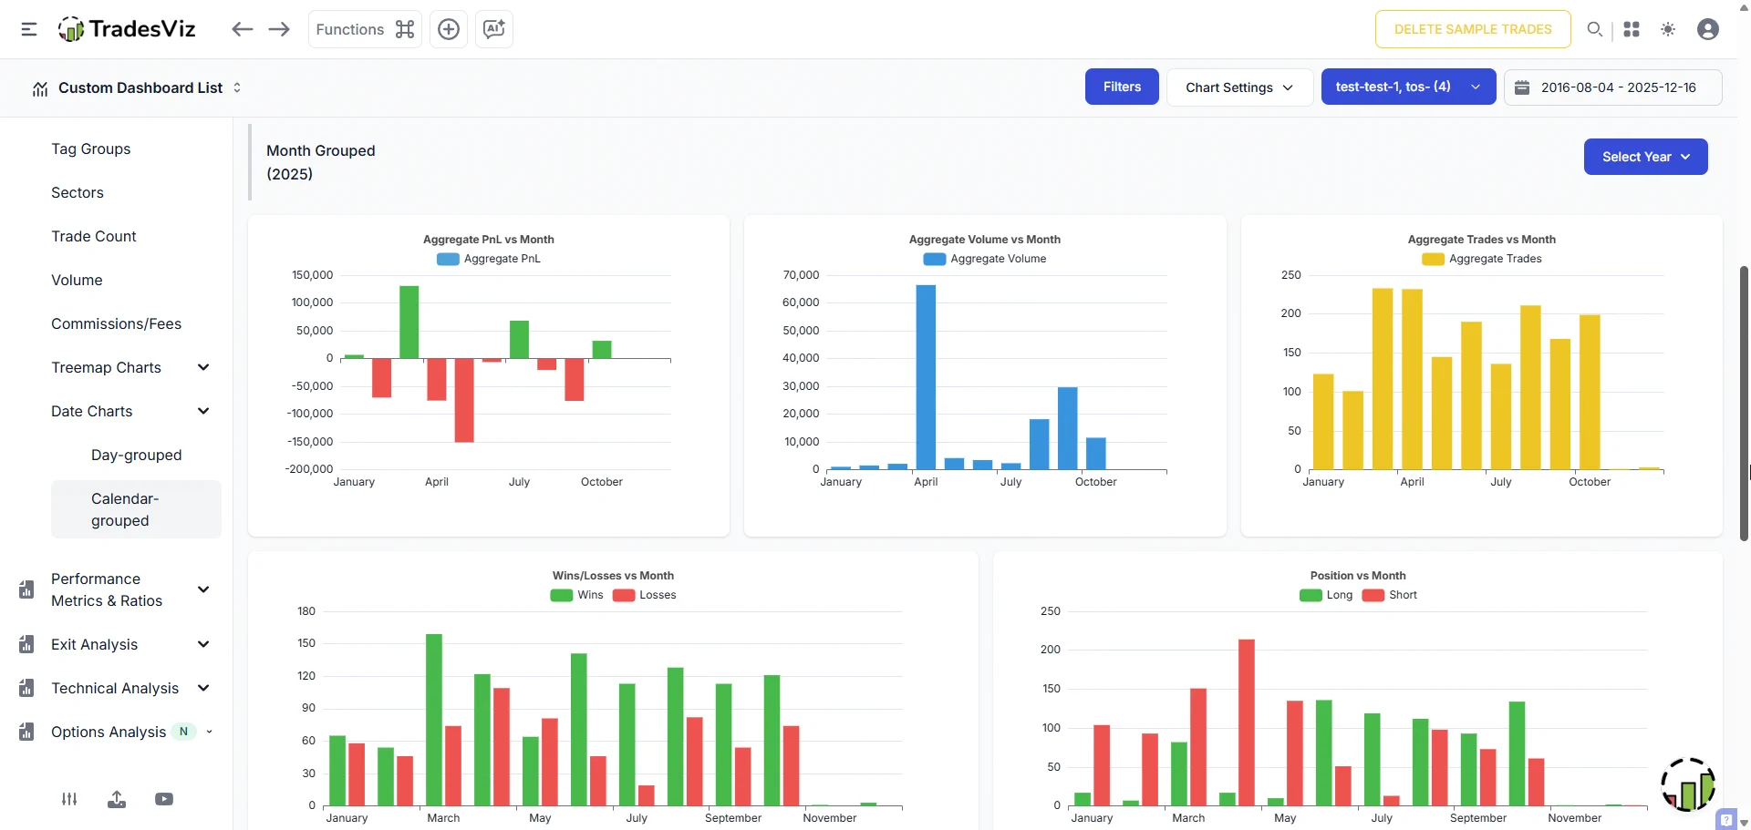Select Volume in sidebar

pyautogui.click(x=77, y=280)
